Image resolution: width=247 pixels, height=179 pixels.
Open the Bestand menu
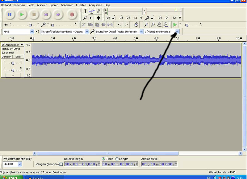(6, 5)
